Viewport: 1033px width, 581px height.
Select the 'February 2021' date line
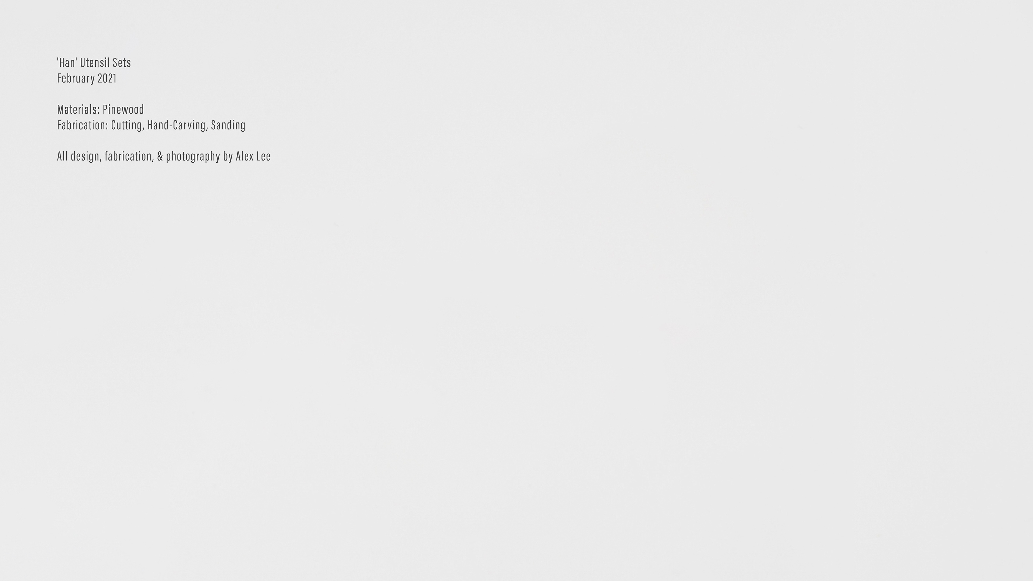pyautogui.click(x=87, y=78)
